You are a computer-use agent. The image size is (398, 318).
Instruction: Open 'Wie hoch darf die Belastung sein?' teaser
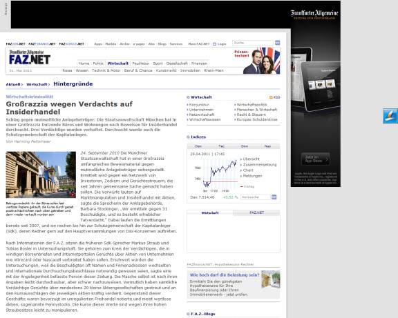pos(225,275)
